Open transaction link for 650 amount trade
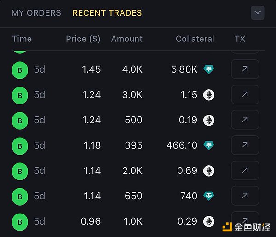Viewport: 276px width, 237px height. pos(245,196)
